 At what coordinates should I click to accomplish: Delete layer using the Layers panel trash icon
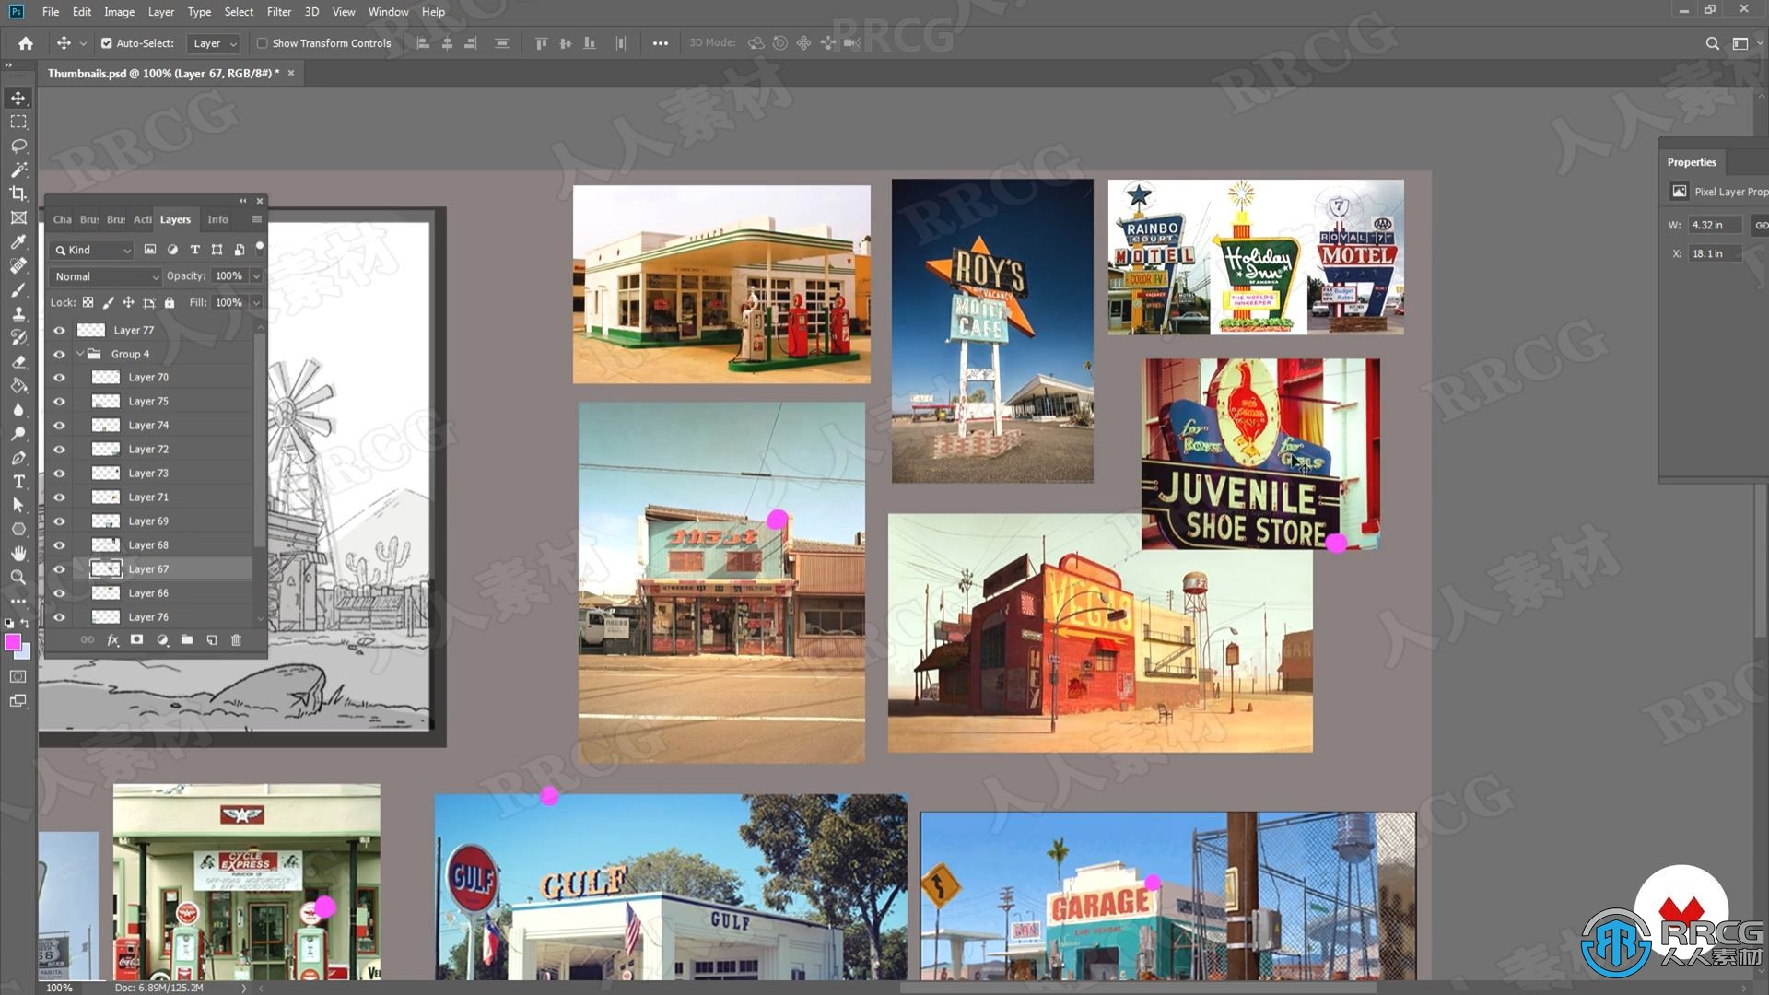click(x=236, y=639)
